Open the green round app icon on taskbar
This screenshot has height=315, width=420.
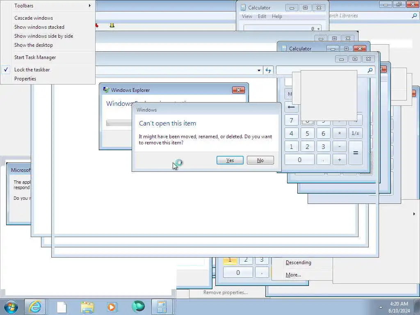[x=138, y=307]
